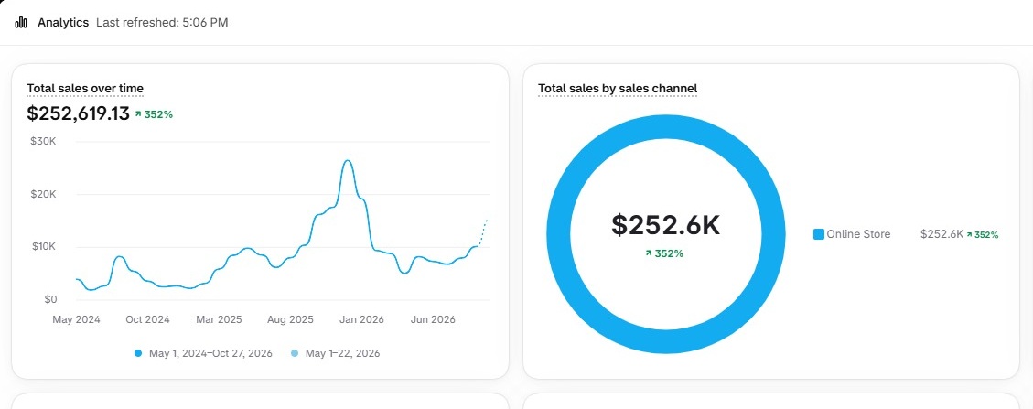Click the Jun 2026 x-axis label
1033x409 pixels.
433,320
